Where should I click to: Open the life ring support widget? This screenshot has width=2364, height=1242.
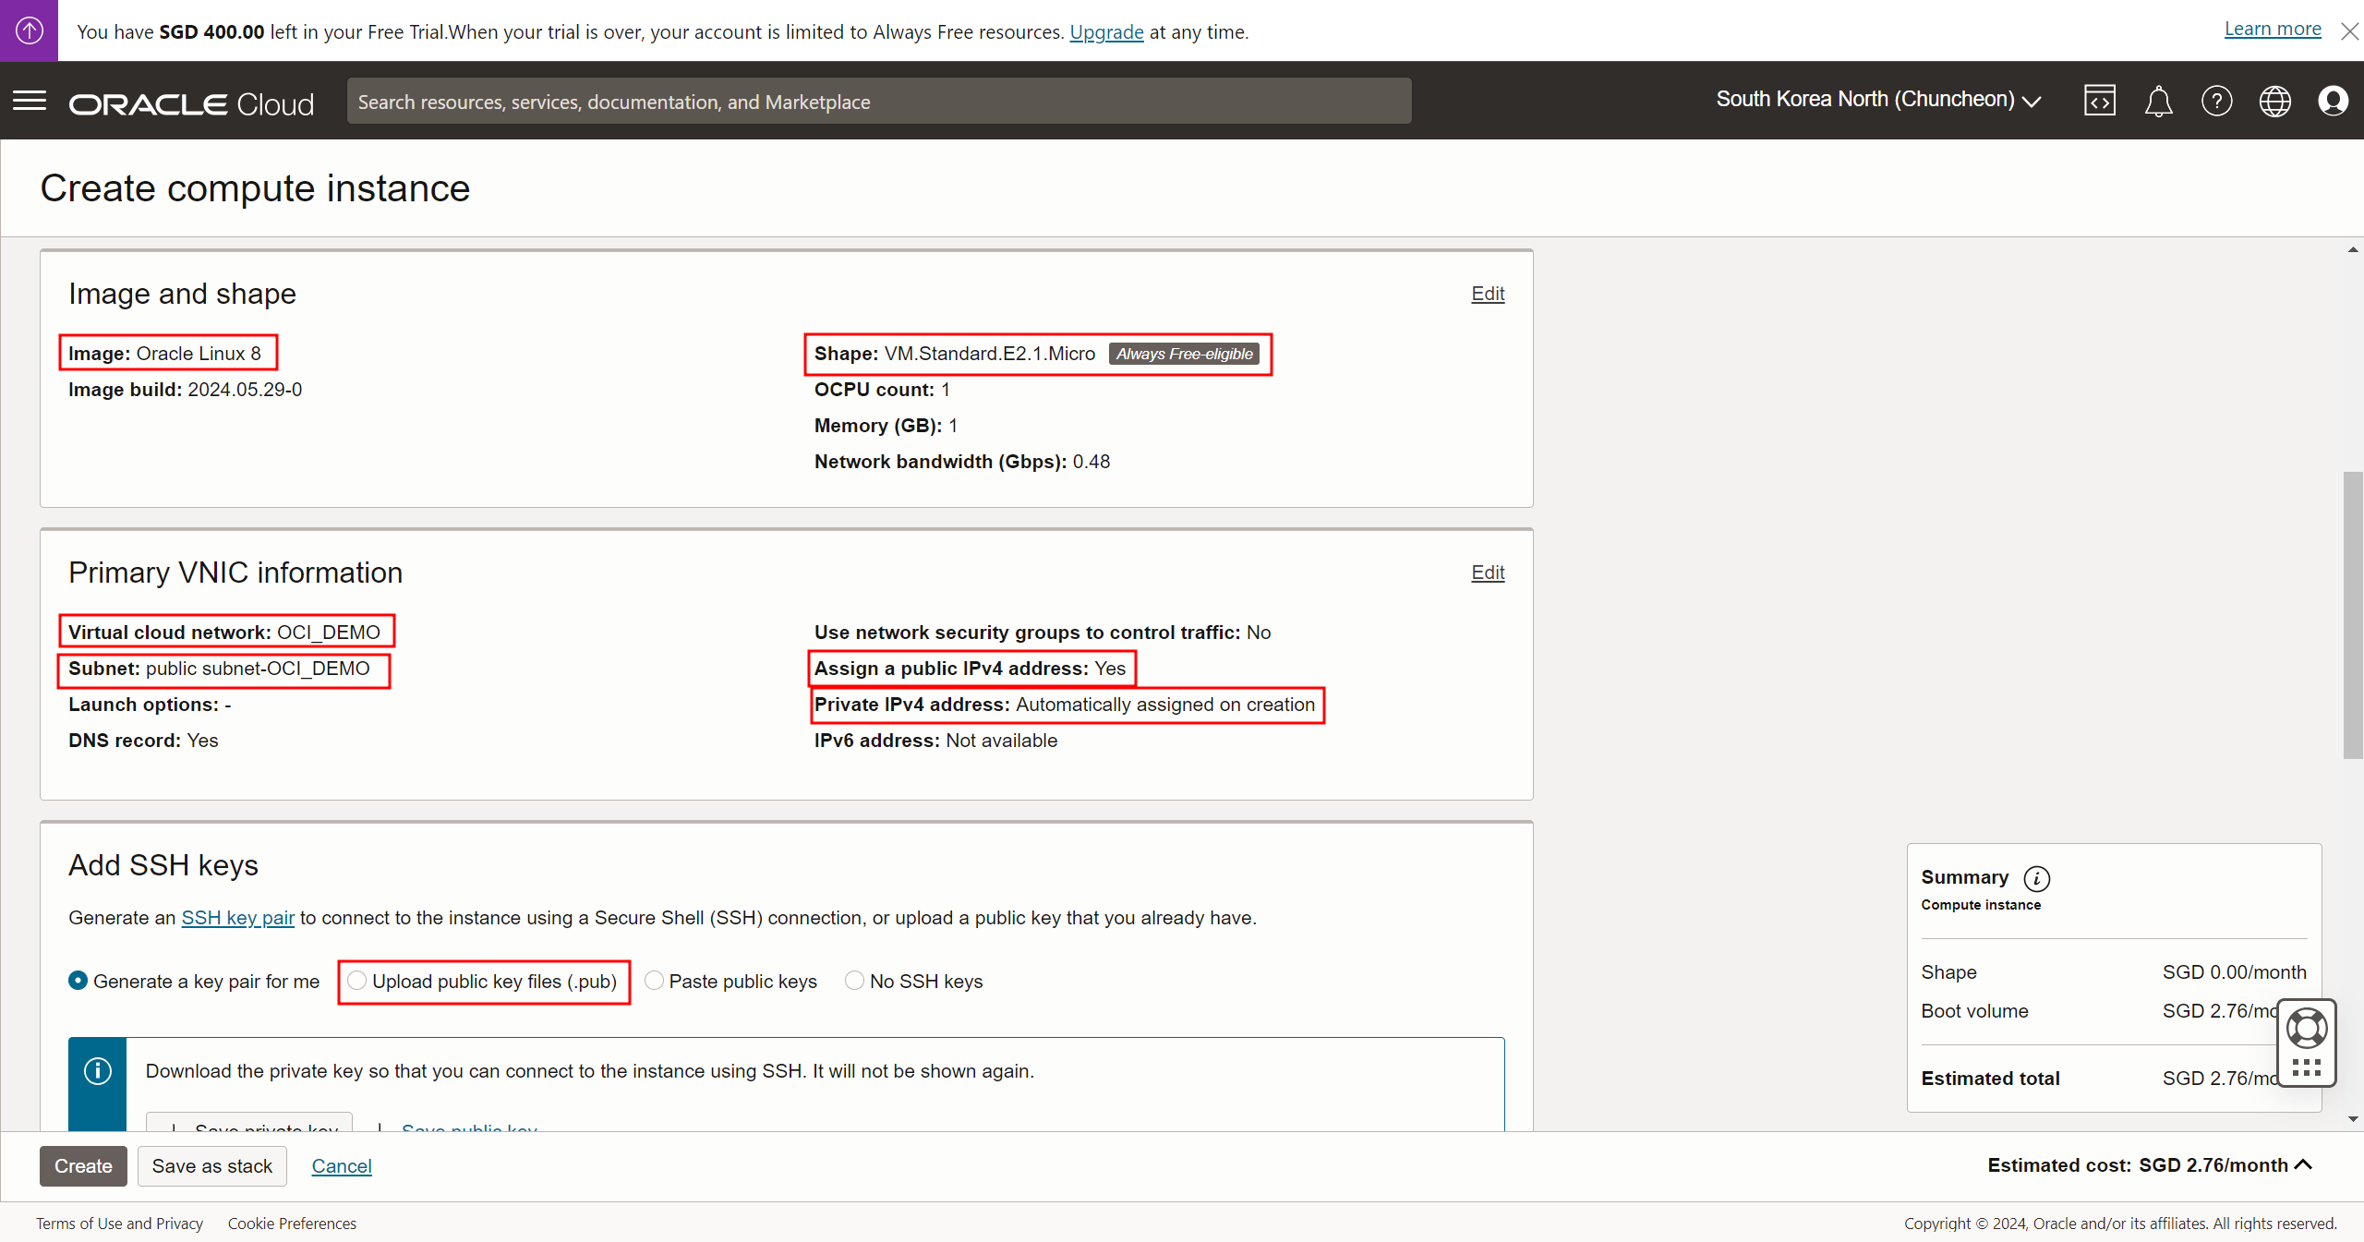[x=2306, y=1028]
